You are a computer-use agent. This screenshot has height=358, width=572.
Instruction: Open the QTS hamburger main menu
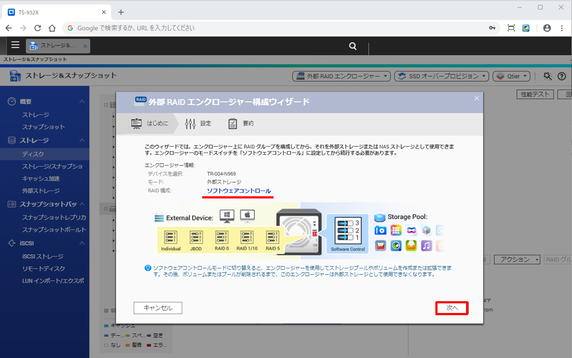[x=15, y=45]
